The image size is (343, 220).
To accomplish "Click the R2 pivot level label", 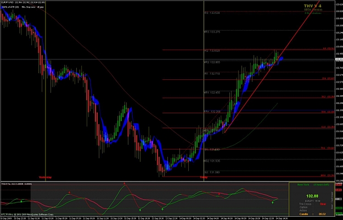I will [x=212, y=51].
